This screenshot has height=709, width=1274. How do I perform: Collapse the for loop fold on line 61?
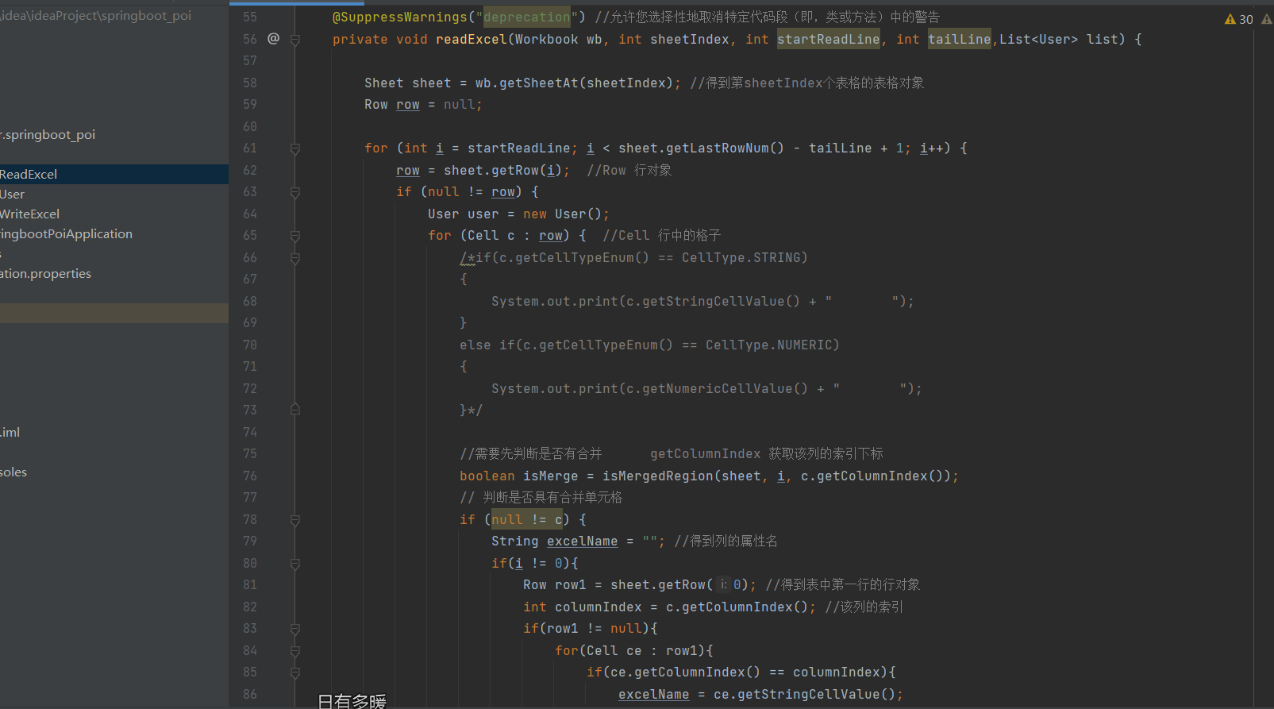tap(294, 148)
